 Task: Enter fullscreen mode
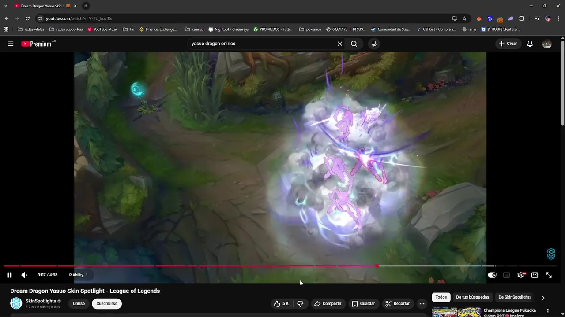(549, 275)
